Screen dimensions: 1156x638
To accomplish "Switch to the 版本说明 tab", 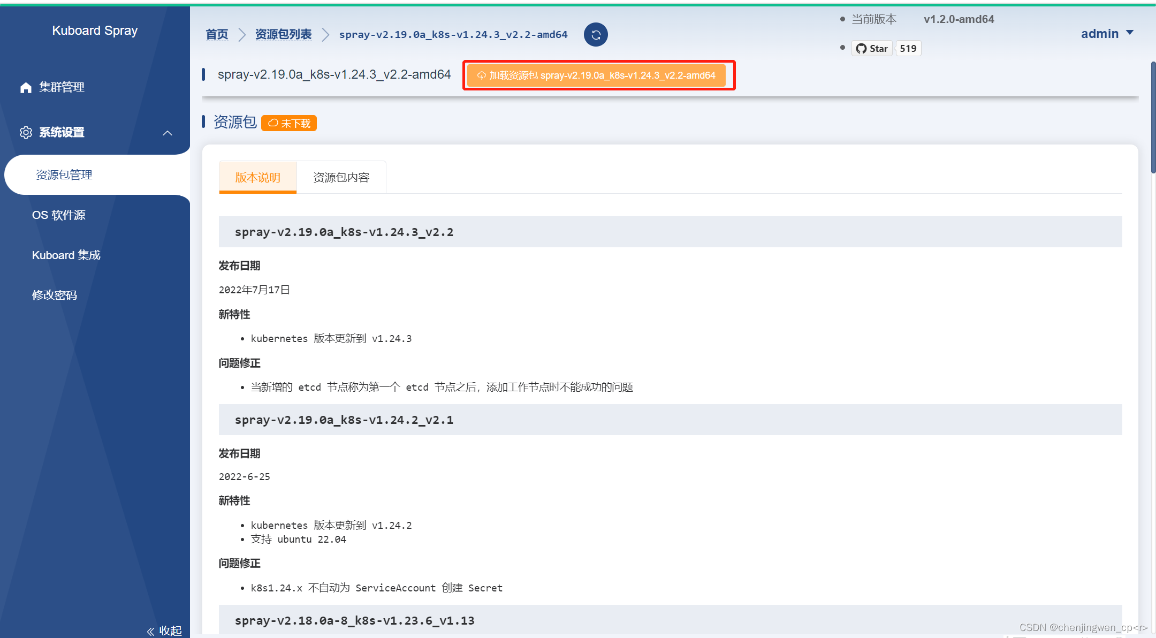I will pyautogui.click(x=258, y=177).
